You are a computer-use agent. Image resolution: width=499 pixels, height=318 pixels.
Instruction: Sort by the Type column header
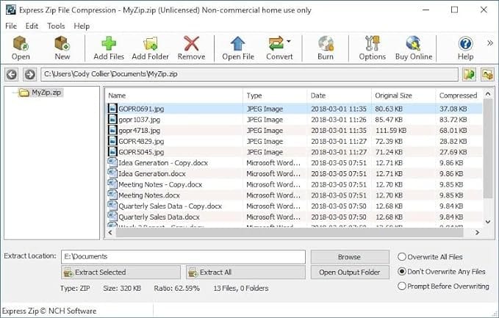tap(276, 95)
